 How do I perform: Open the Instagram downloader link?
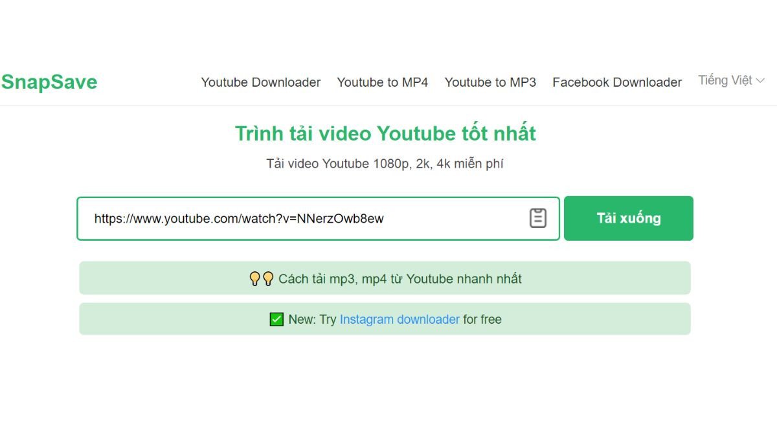[x=400, y=319]
